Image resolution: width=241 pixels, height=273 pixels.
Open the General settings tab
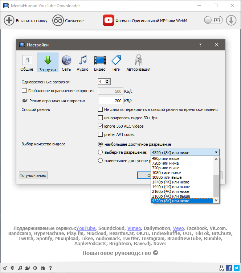27,63
